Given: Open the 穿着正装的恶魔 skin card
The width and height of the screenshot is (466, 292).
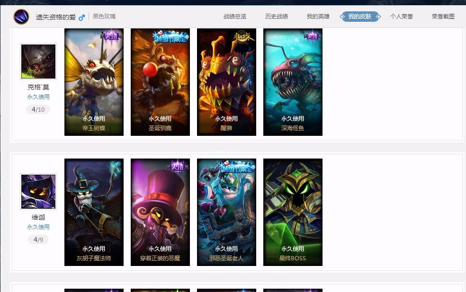Looking at the screenshot, I should pyautogui.click(x=160, y=212).
